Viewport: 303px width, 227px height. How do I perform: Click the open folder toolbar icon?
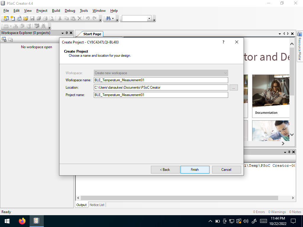tap(26, 18)
